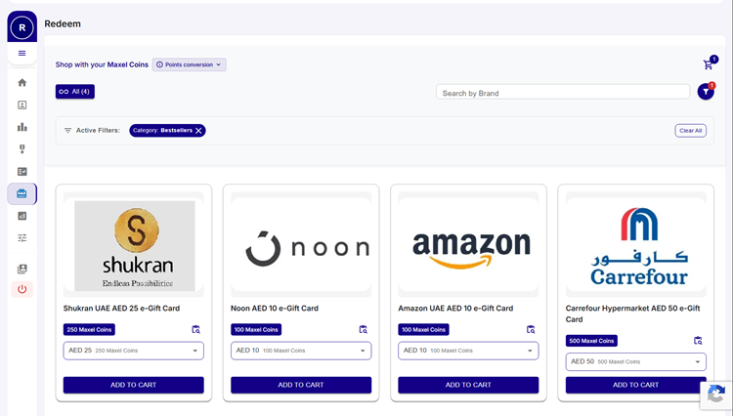Click the Noon logo thumbnail

click(301, 245)
